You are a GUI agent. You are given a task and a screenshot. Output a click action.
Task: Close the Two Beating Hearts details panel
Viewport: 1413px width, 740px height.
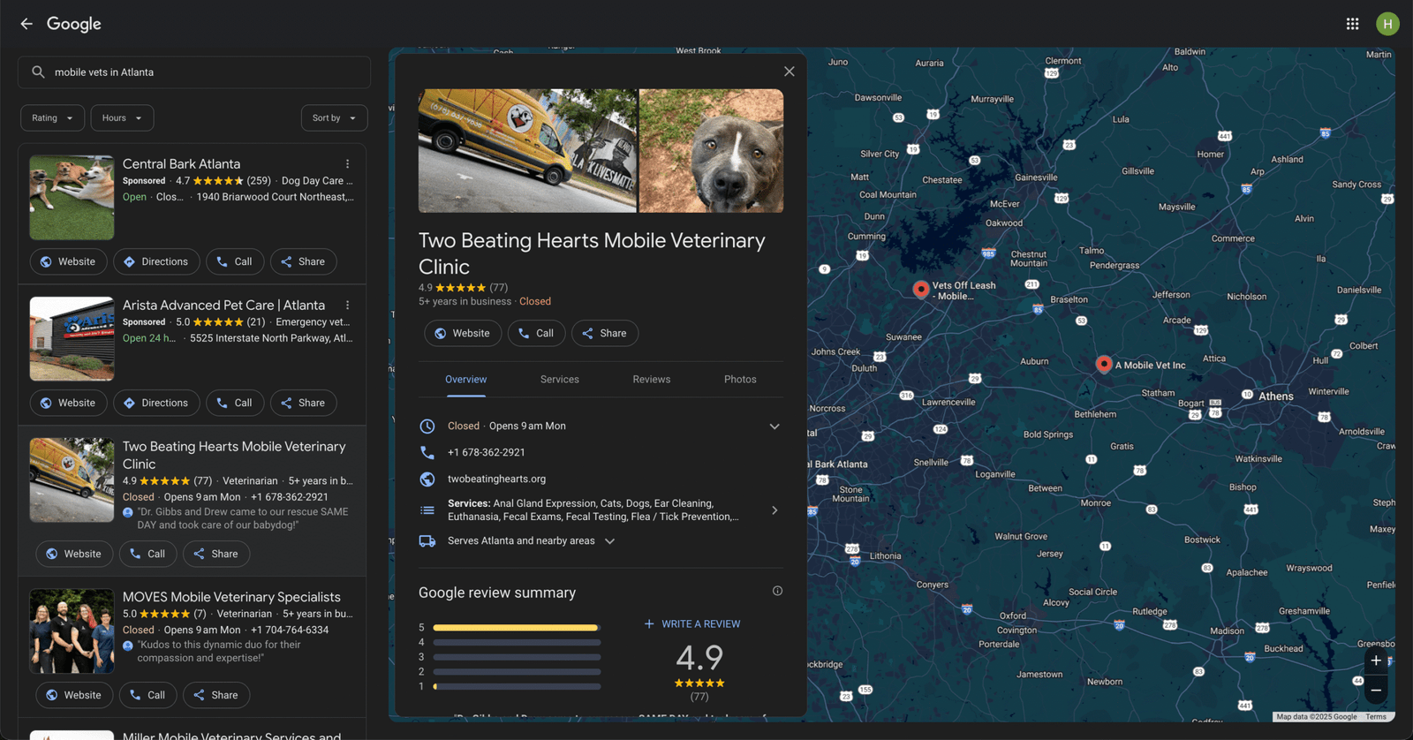(x=790, y=72)
